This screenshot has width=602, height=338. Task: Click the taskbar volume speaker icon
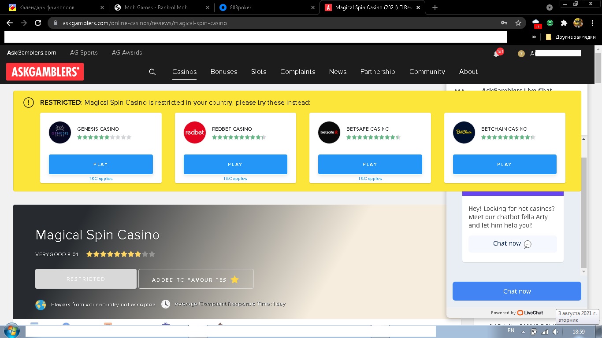click(555, 332)
